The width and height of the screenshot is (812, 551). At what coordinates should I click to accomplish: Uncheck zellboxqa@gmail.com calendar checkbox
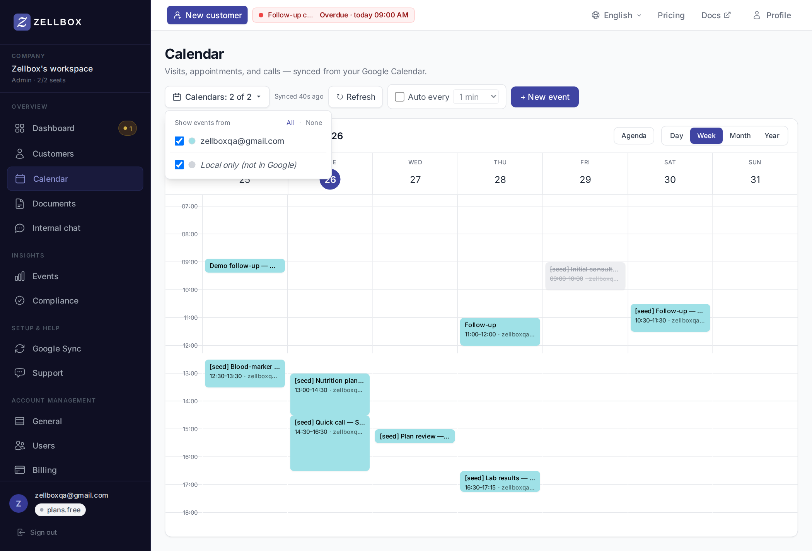tap(179, 141)
